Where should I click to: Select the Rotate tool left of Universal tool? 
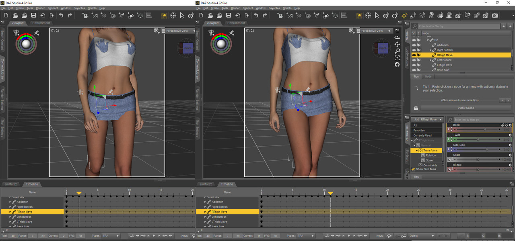pos(395,16)
